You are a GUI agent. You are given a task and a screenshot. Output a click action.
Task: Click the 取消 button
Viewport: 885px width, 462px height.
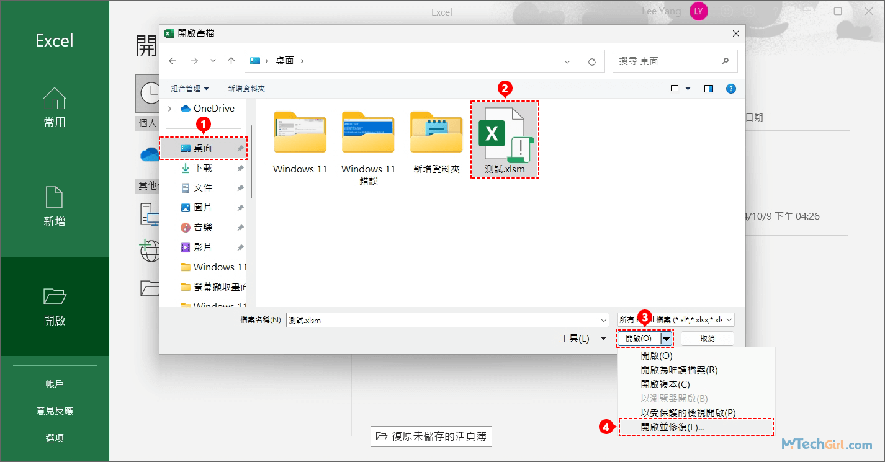[x=707, y=339]
